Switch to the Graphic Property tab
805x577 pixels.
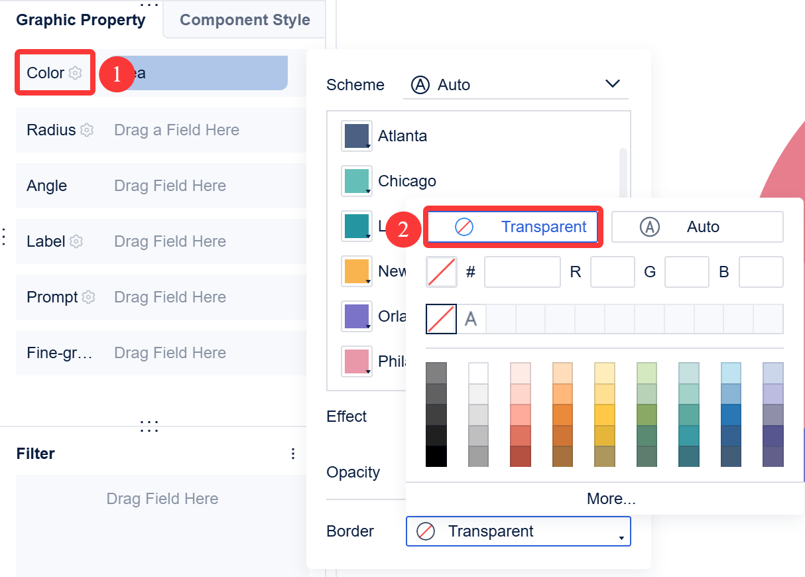[81, 20]
